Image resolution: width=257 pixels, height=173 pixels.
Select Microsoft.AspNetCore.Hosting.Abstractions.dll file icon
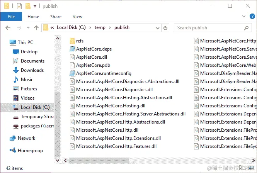[72, 98]
